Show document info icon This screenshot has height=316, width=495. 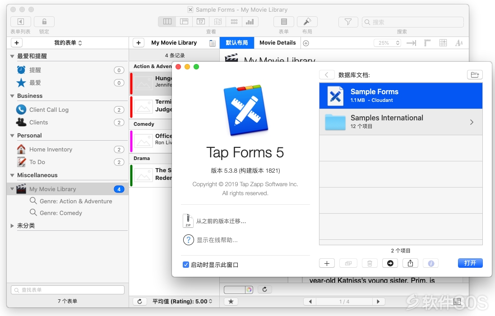[431, 263]
